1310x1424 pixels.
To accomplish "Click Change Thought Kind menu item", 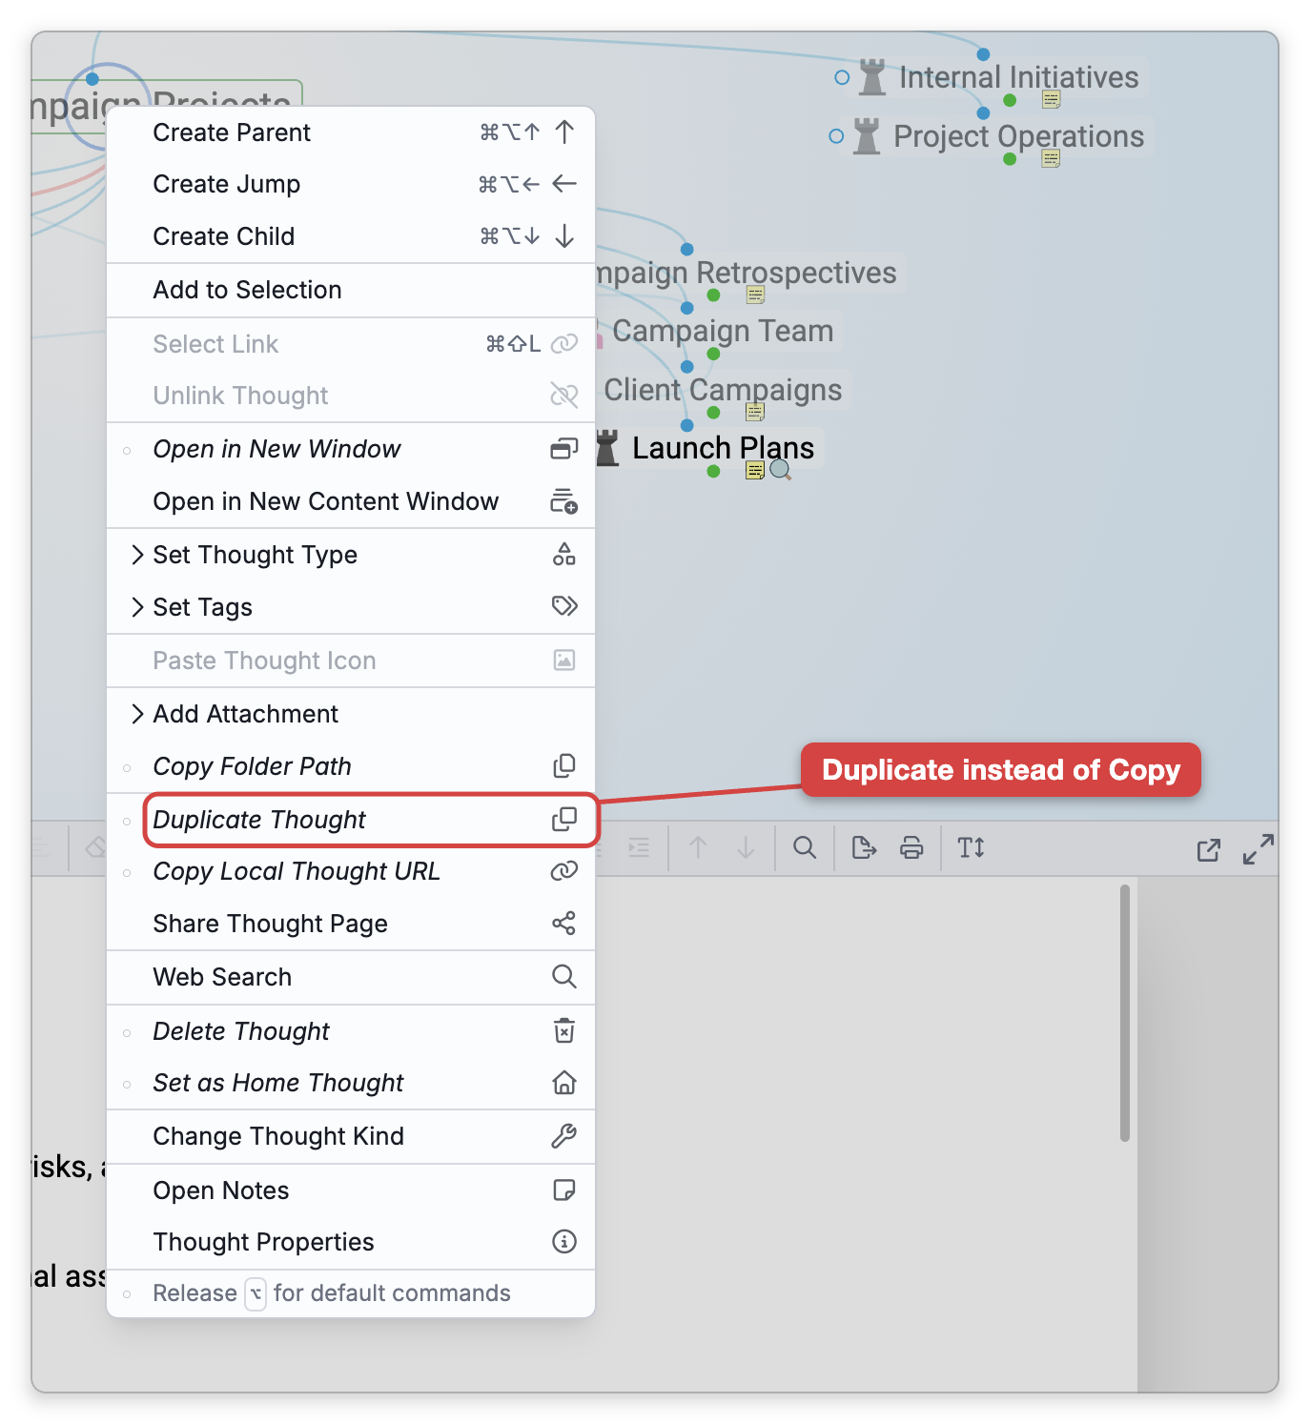I will [351, 1136].
